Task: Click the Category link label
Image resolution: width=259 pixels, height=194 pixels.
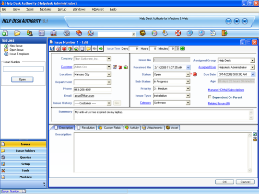Action: pyautogui.click(x=145, y=103)
